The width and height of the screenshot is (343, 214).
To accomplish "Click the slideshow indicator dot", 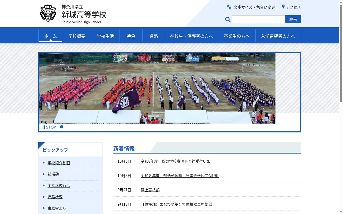I will [x=62, y=127].
